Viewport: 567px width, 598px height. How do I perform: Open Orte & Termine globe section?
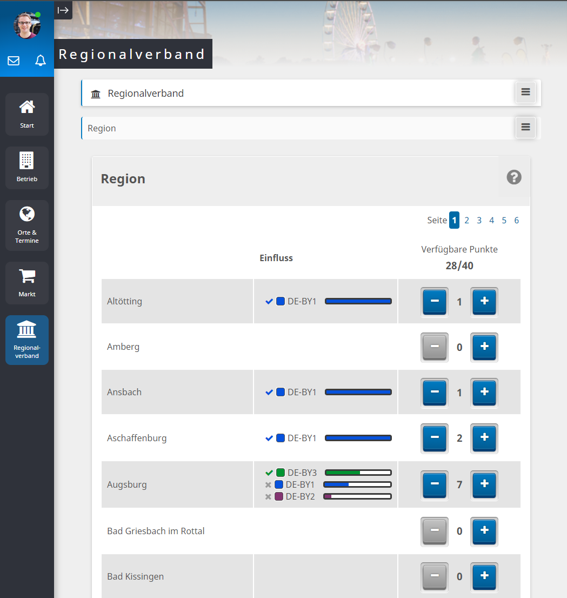click(27, 225)
